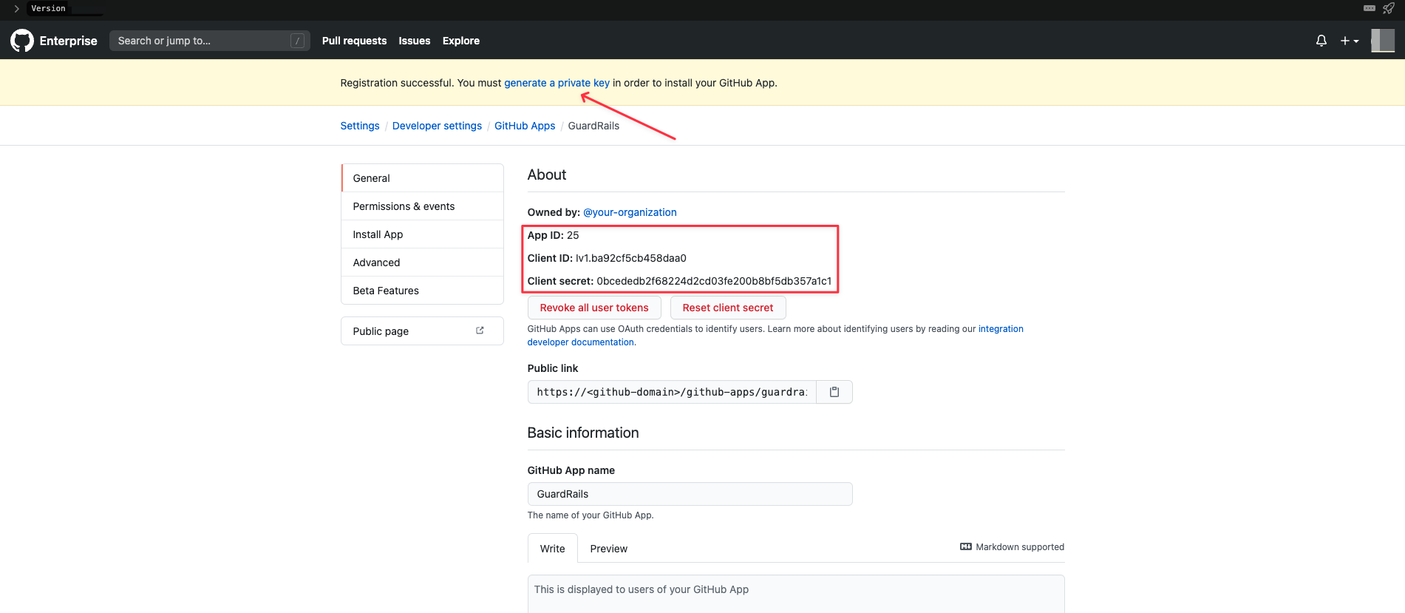The image size is (1405, 613).
Task: Follow the generate a private key link
Action: tap(557, 83)
